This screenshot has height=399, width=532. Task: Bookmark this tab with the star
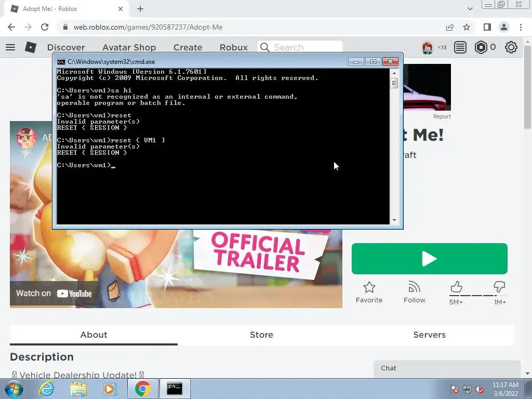pyautogui.click(x=467, y=27)
